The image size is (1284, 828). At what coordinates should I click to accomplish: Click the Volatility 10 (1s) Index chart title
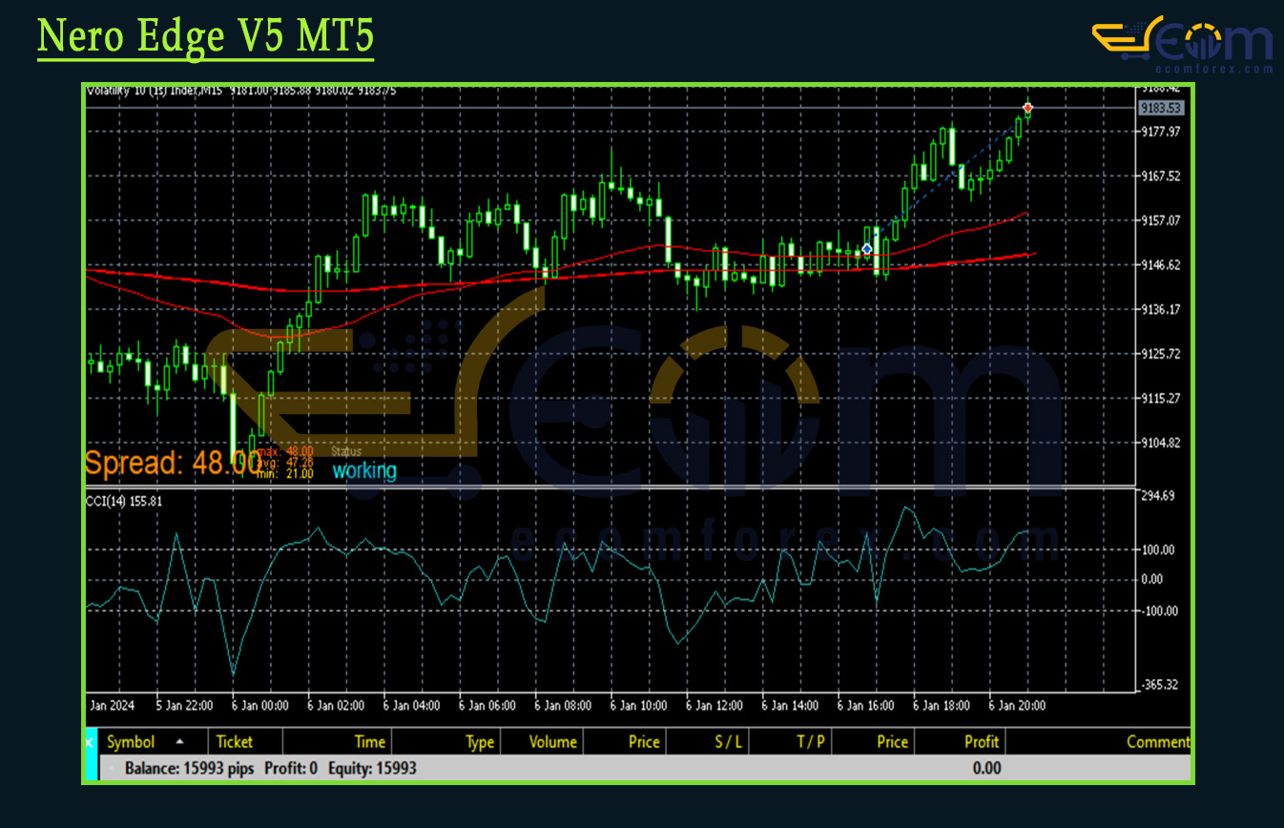click(155, 91)
